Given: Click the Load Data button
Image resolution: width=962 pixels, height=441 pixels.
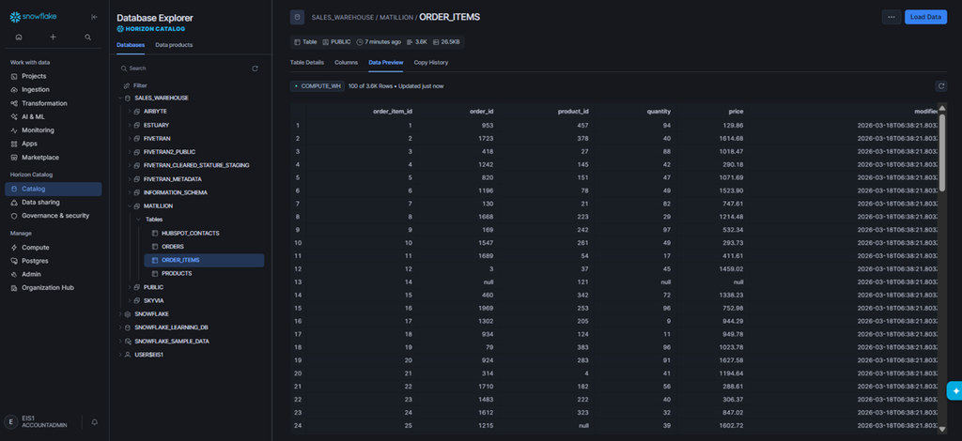Looking at the screenshot, I should tap(925, 17).
